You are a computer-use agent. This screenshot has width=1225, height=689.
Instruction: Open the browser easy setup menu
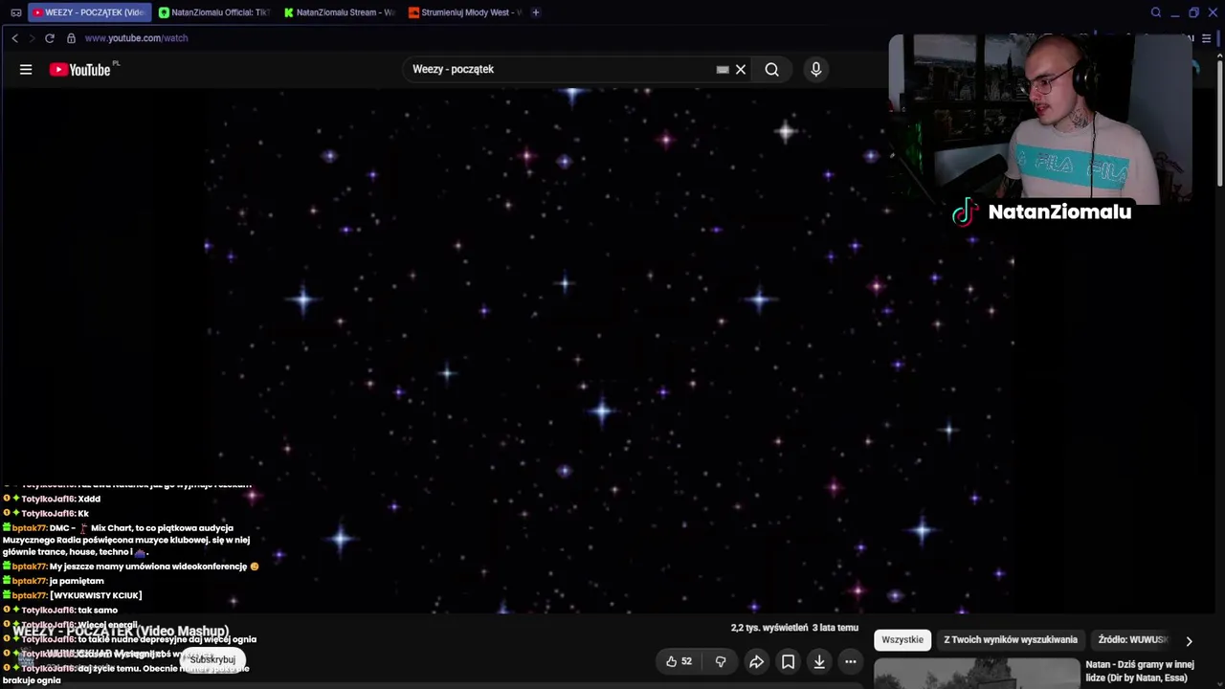(x=1206, y=38)
